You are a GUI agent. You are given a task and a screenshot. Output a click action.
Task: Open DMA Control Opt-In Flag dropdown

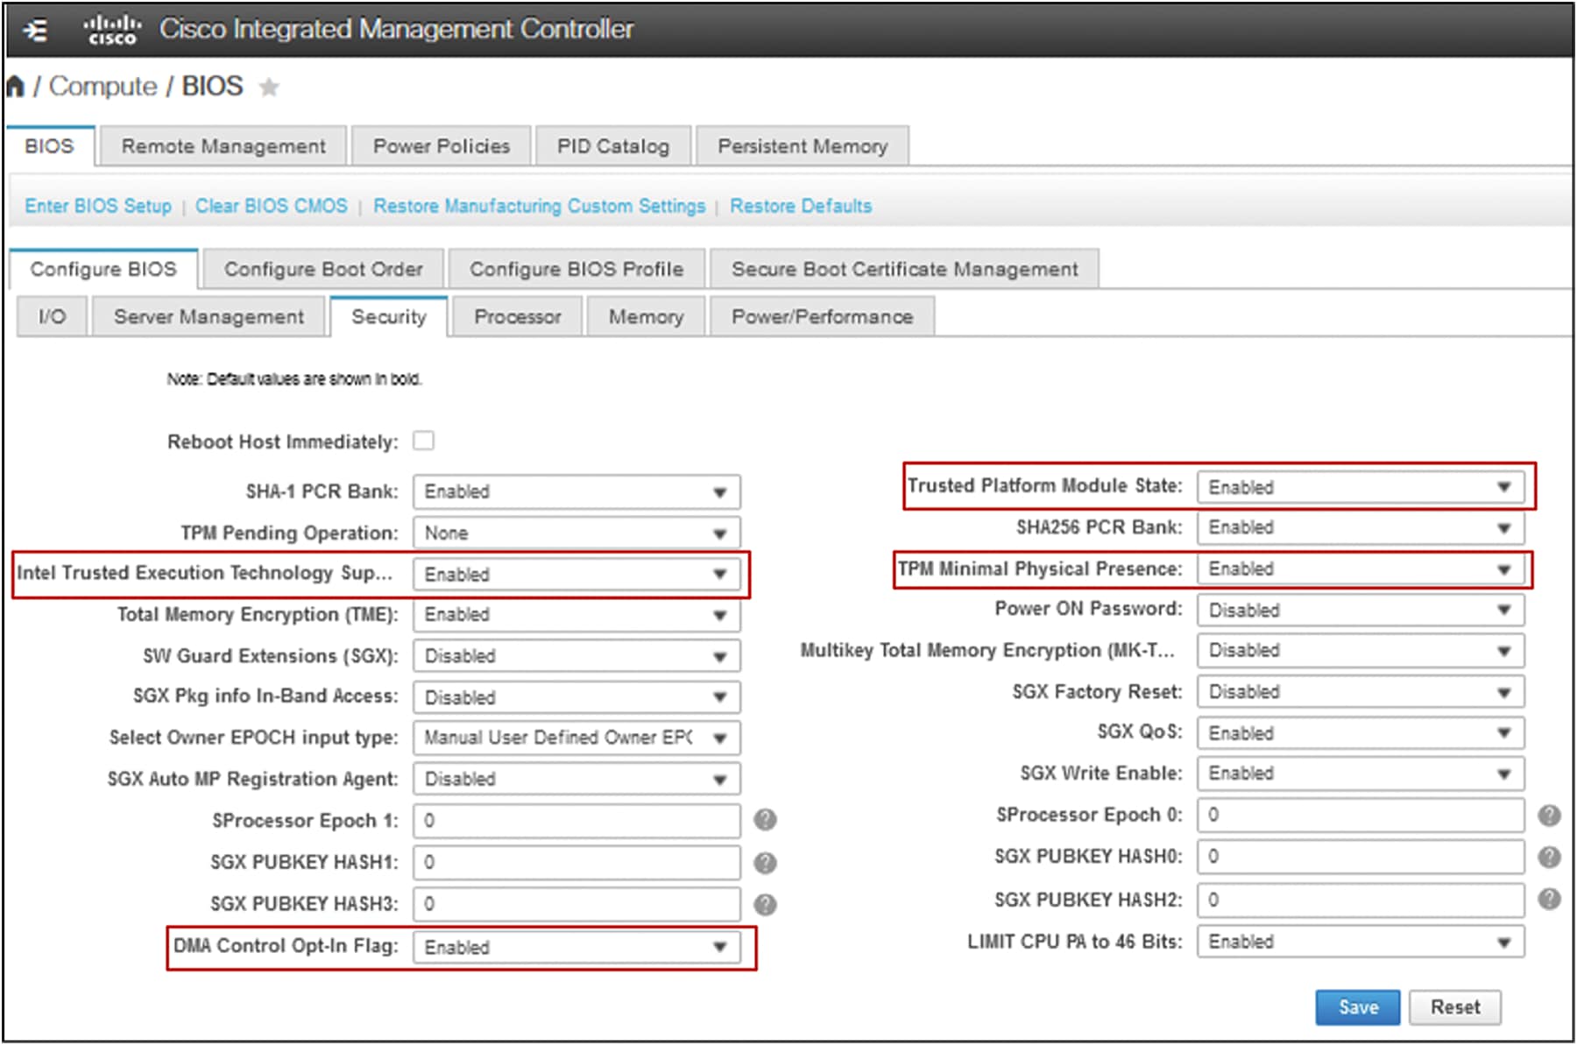pos(576,947)
